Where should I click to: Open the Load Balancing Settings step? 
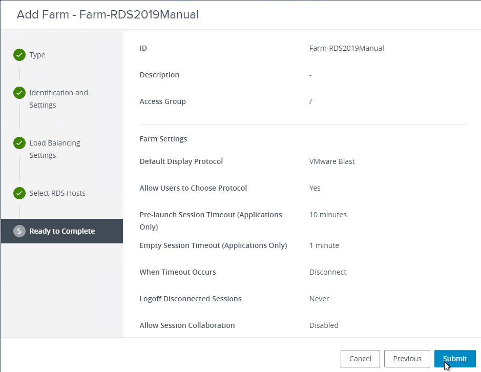coord(55,149)
